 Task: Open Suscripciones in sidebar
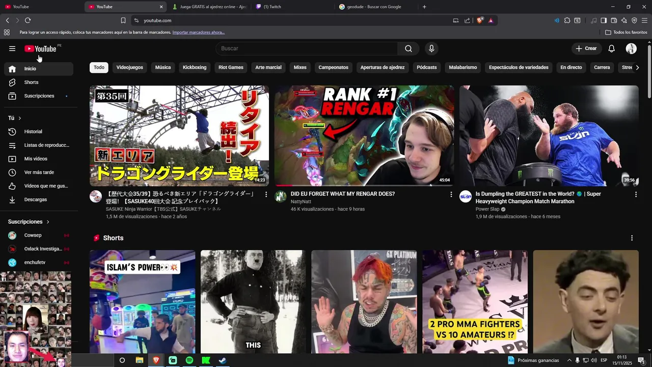(x=39, y=96)
